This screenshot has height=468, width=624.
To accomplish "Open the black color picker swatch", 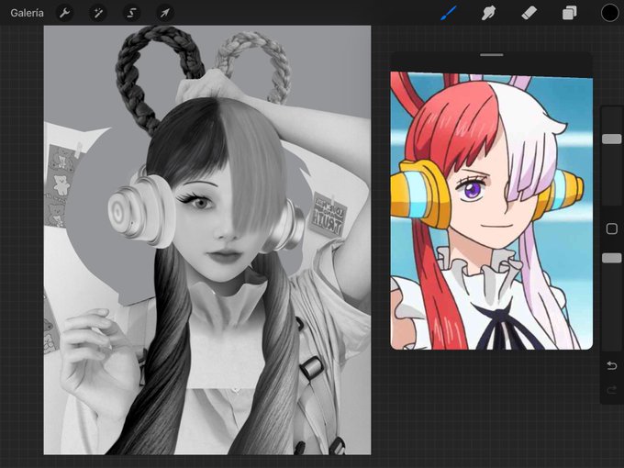I will tap(609, 13).
